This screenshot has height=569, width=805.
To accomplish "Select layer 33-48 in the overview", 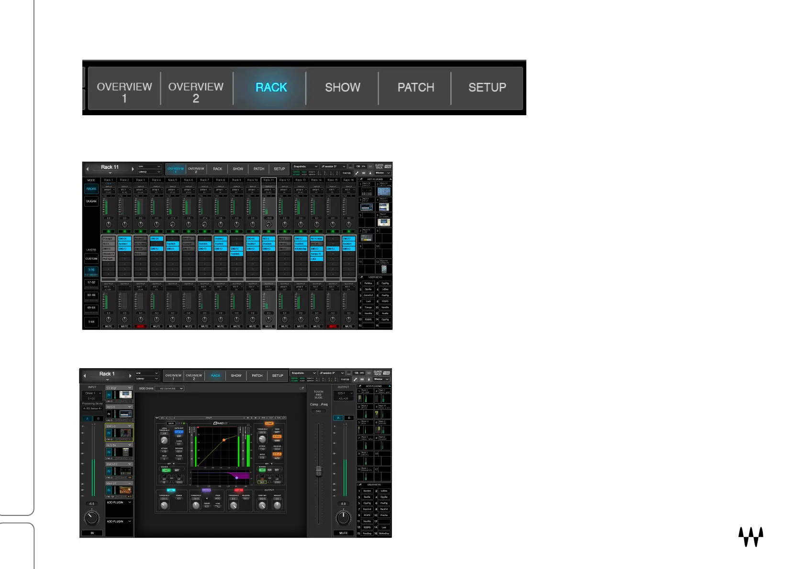I will pos(91,297).
